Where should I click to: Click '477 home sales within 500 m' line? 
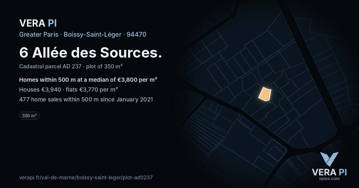[x=86, y=99]
